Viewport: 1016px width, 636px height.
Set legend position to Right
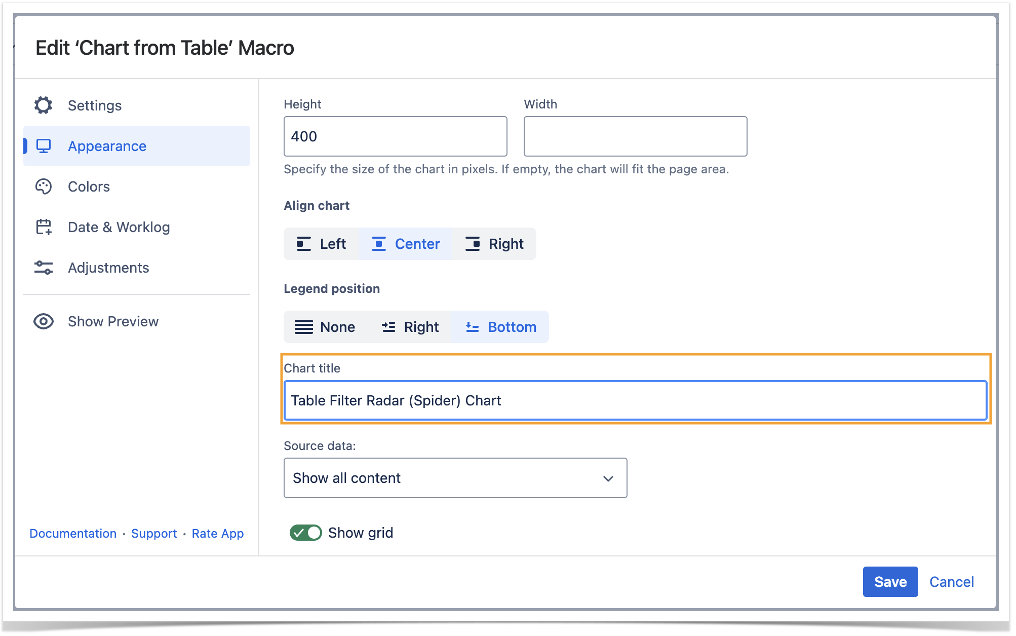point(410,327)
